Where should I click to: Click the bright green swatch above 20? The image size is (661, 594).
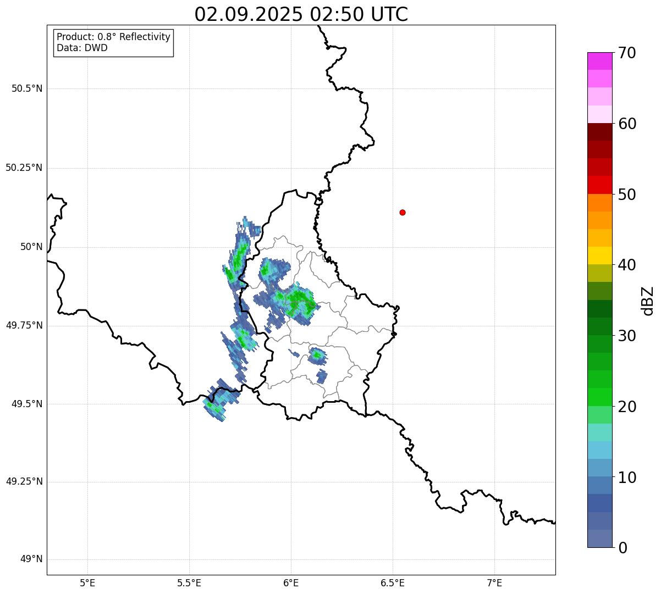599,397
